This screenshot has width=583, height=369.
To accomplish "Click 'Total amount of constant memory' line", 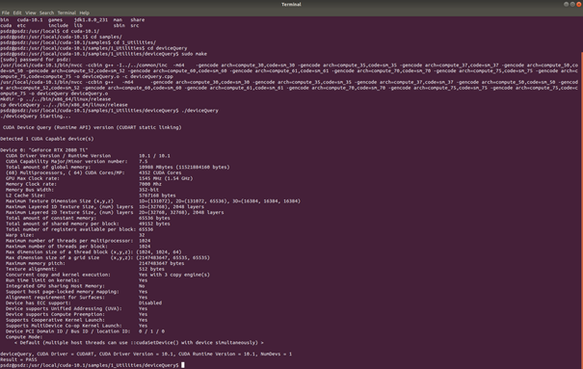I will (88, 218).
